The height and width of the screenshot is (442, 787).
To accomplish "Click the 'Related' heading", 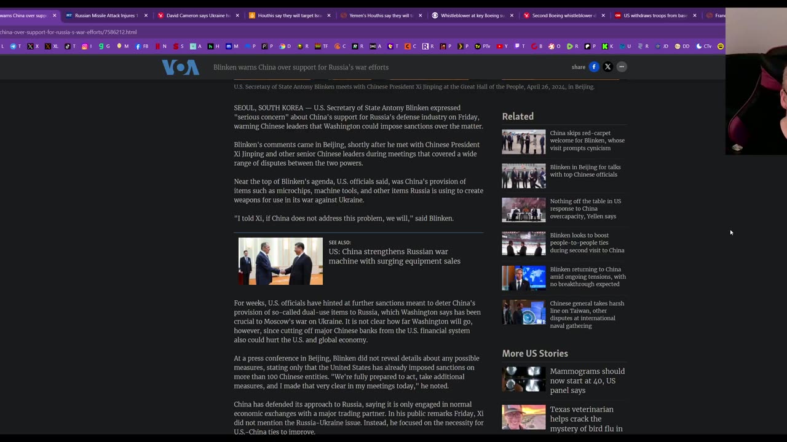I will pyautogui.click(x=518, y=116).
